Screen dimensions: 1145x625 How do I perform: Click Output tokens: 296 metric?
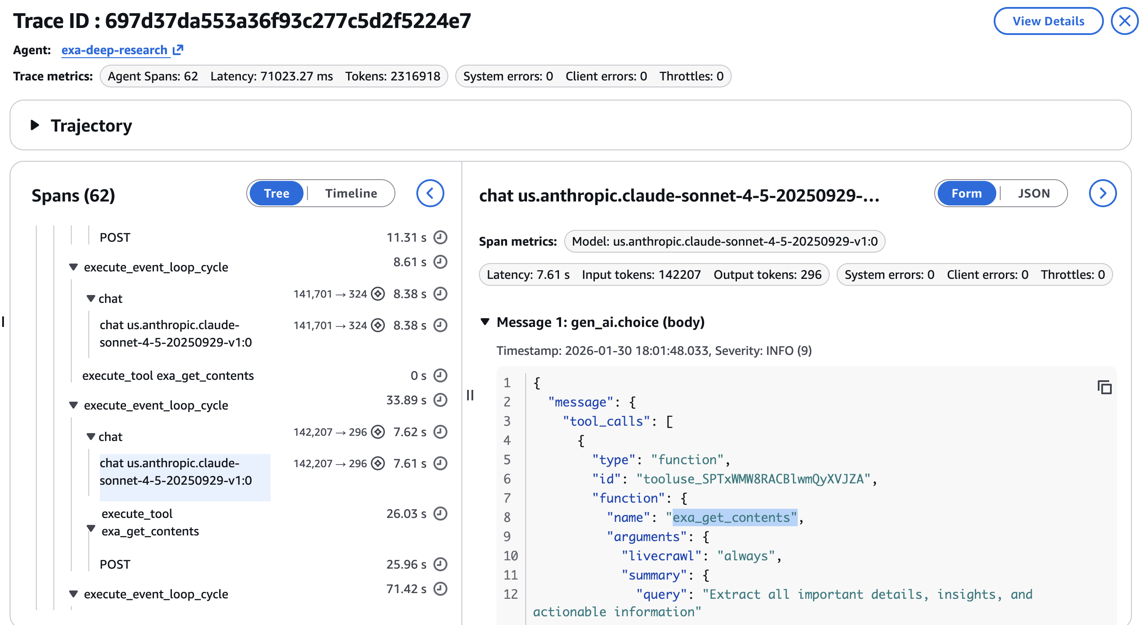(767, 274)
